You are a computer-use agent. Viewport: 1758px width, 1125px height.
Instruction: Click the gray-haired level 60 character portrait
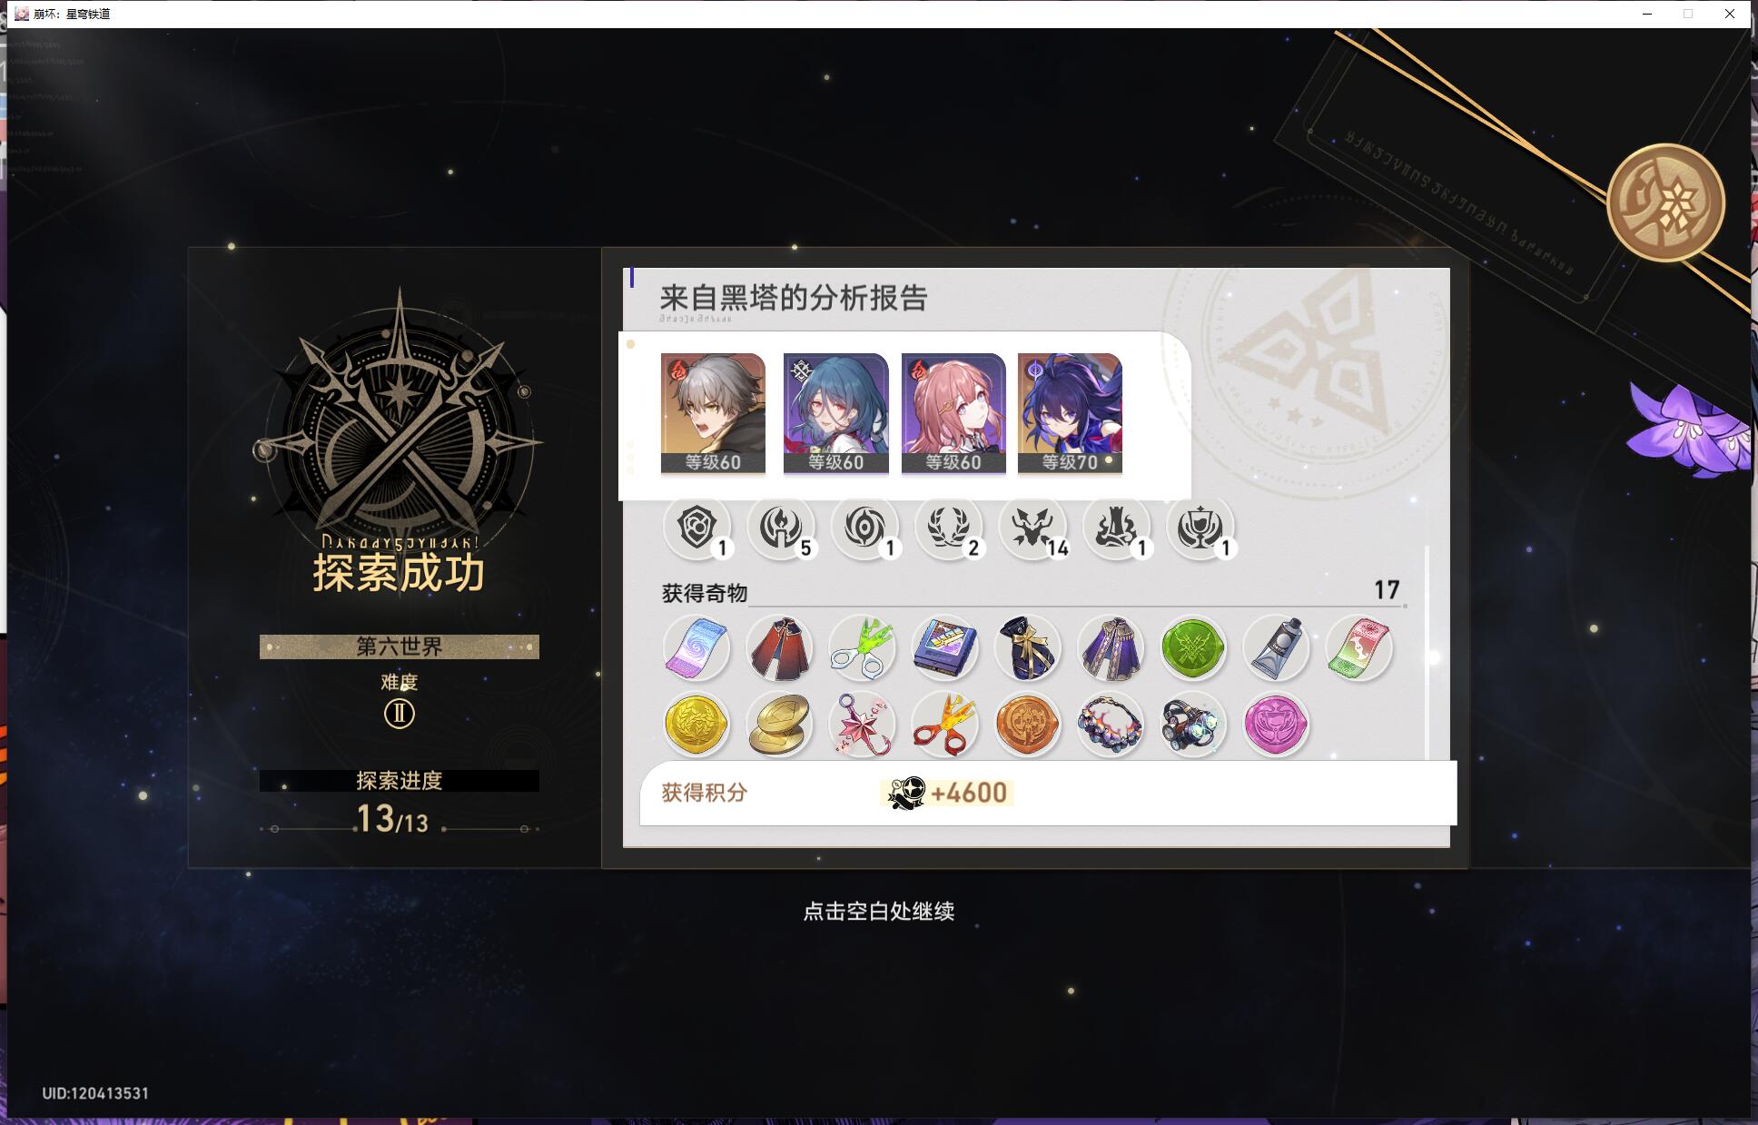(713, 413)
